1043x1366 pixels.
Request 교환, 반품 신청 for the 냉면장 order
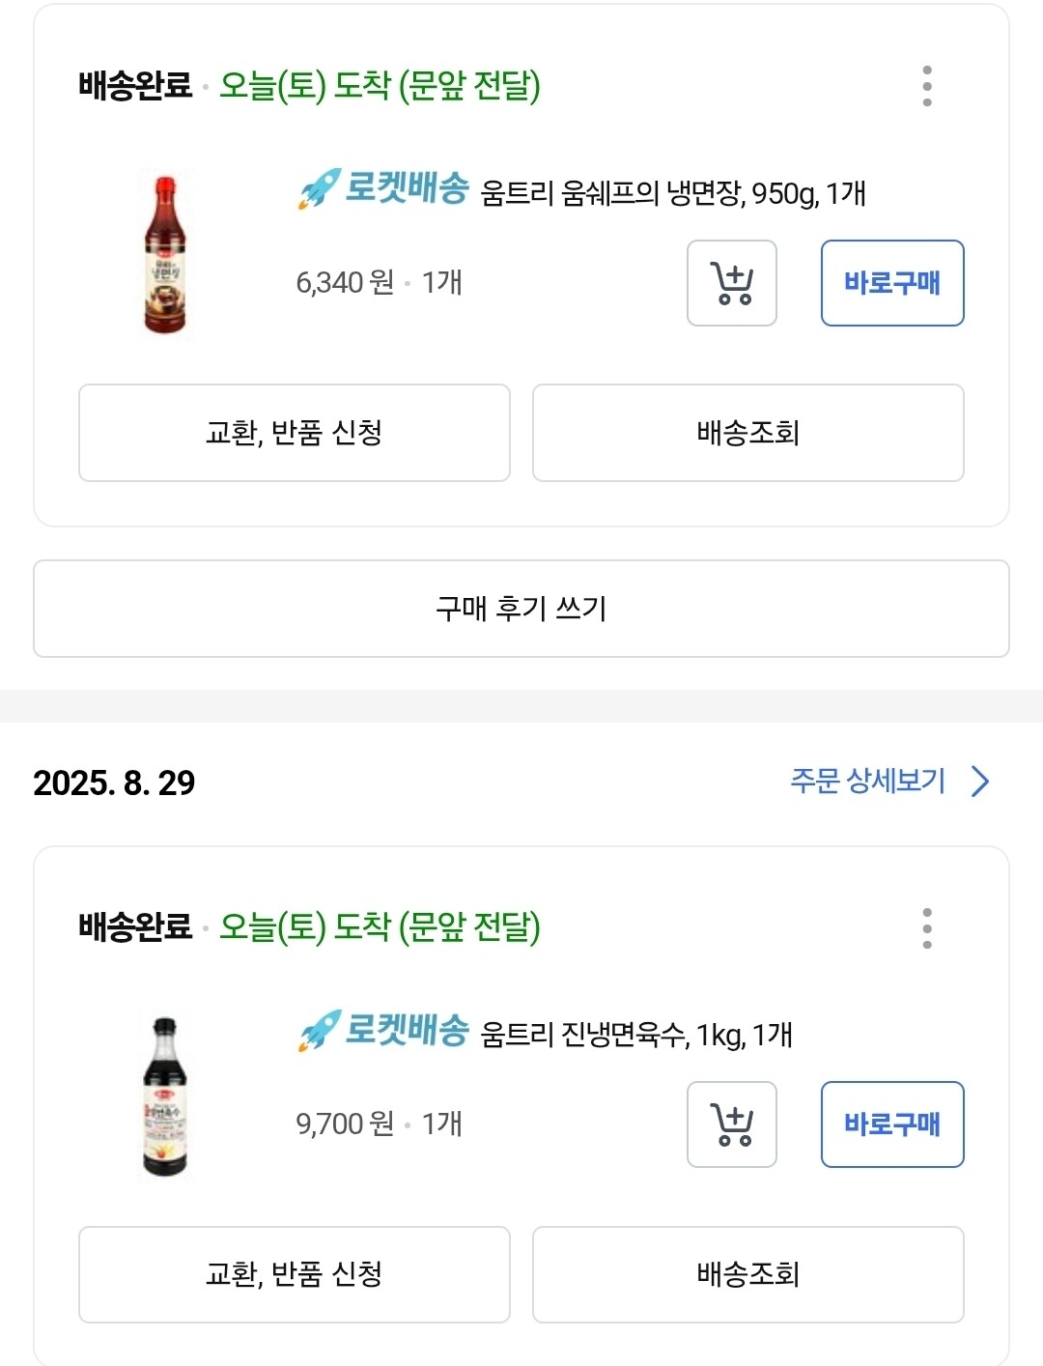coord(295,433)
